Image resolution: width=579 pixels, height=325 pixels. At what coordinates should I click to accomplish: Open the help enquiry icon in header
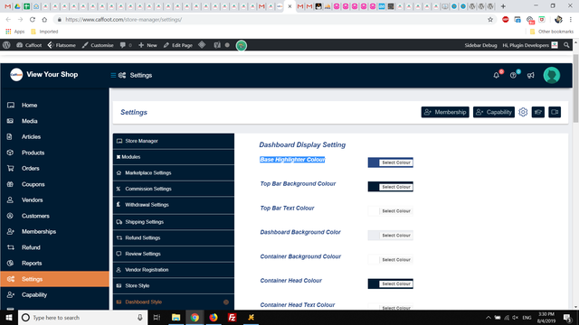(513, 75)
